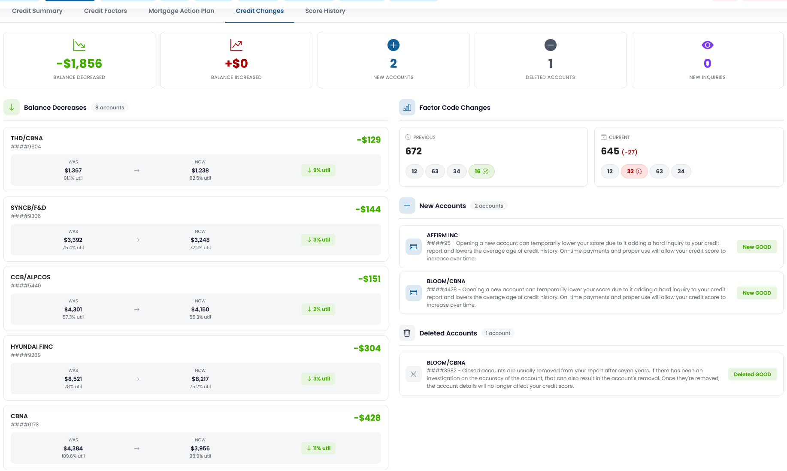Click the clock icon in the Previous score panel
Viewport: 787px width, 471px height.
pos(408,137)
